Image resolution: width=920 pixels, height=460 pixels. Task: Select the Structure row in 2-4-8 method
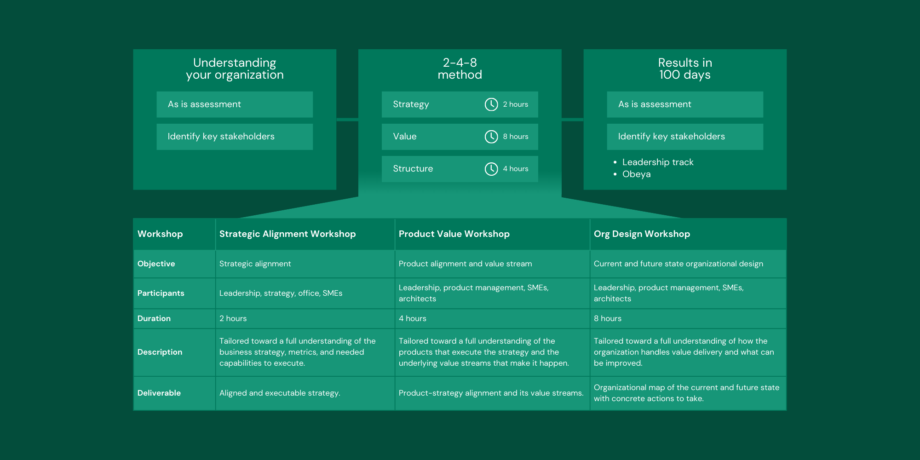click(x=460, y=169)
